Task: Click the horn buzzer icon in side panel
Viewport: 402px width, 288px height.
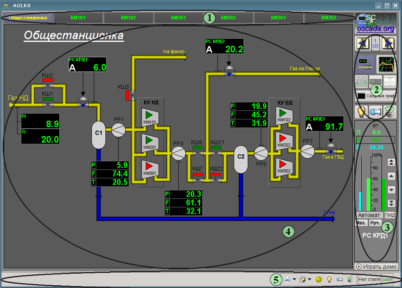Action: (x=376, y=112)
